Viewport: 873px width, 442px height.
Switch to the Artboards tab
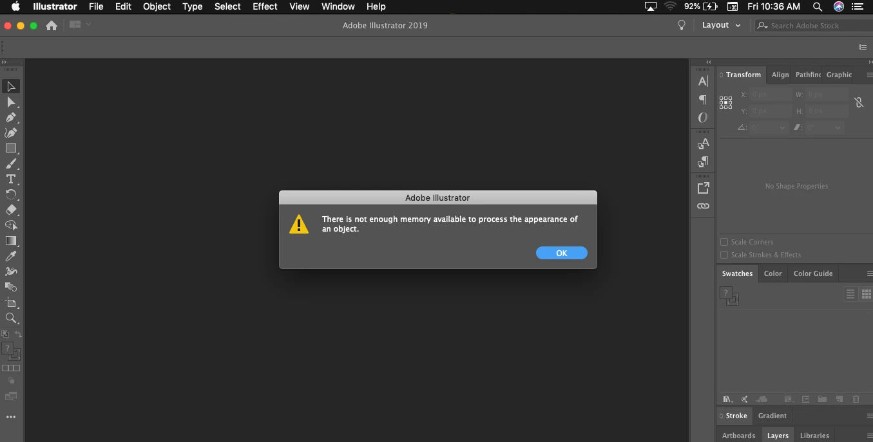[x=738, y=436]
